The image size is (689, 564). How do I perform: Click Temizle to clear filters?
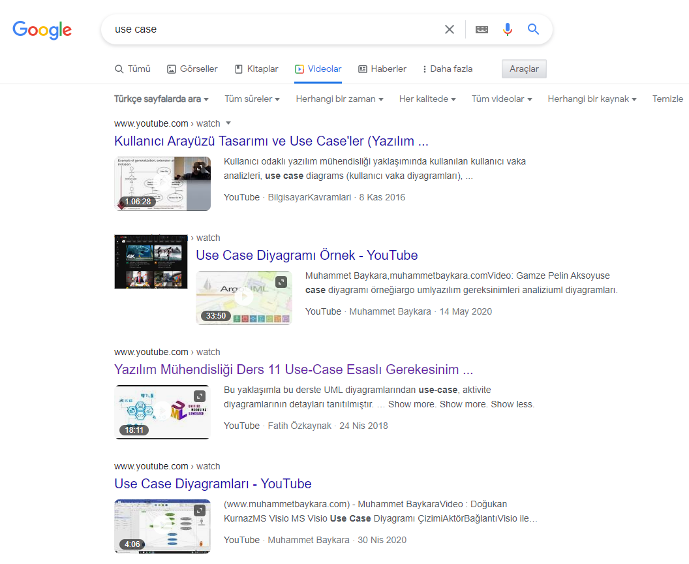(x=667, y=99)
